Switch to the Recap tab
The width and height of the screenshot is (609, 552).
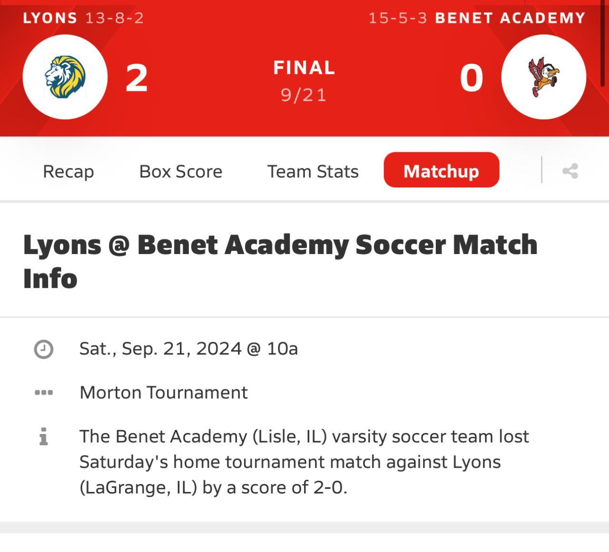coord(69,171)
